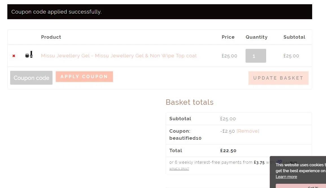
Task: Click the coupon applied successfully banner
Action: click(159, 12)
